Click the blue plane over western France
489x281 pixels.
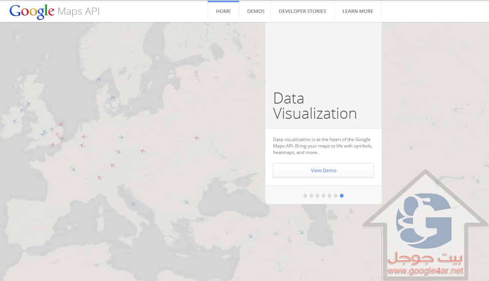(x=73, y=169)
